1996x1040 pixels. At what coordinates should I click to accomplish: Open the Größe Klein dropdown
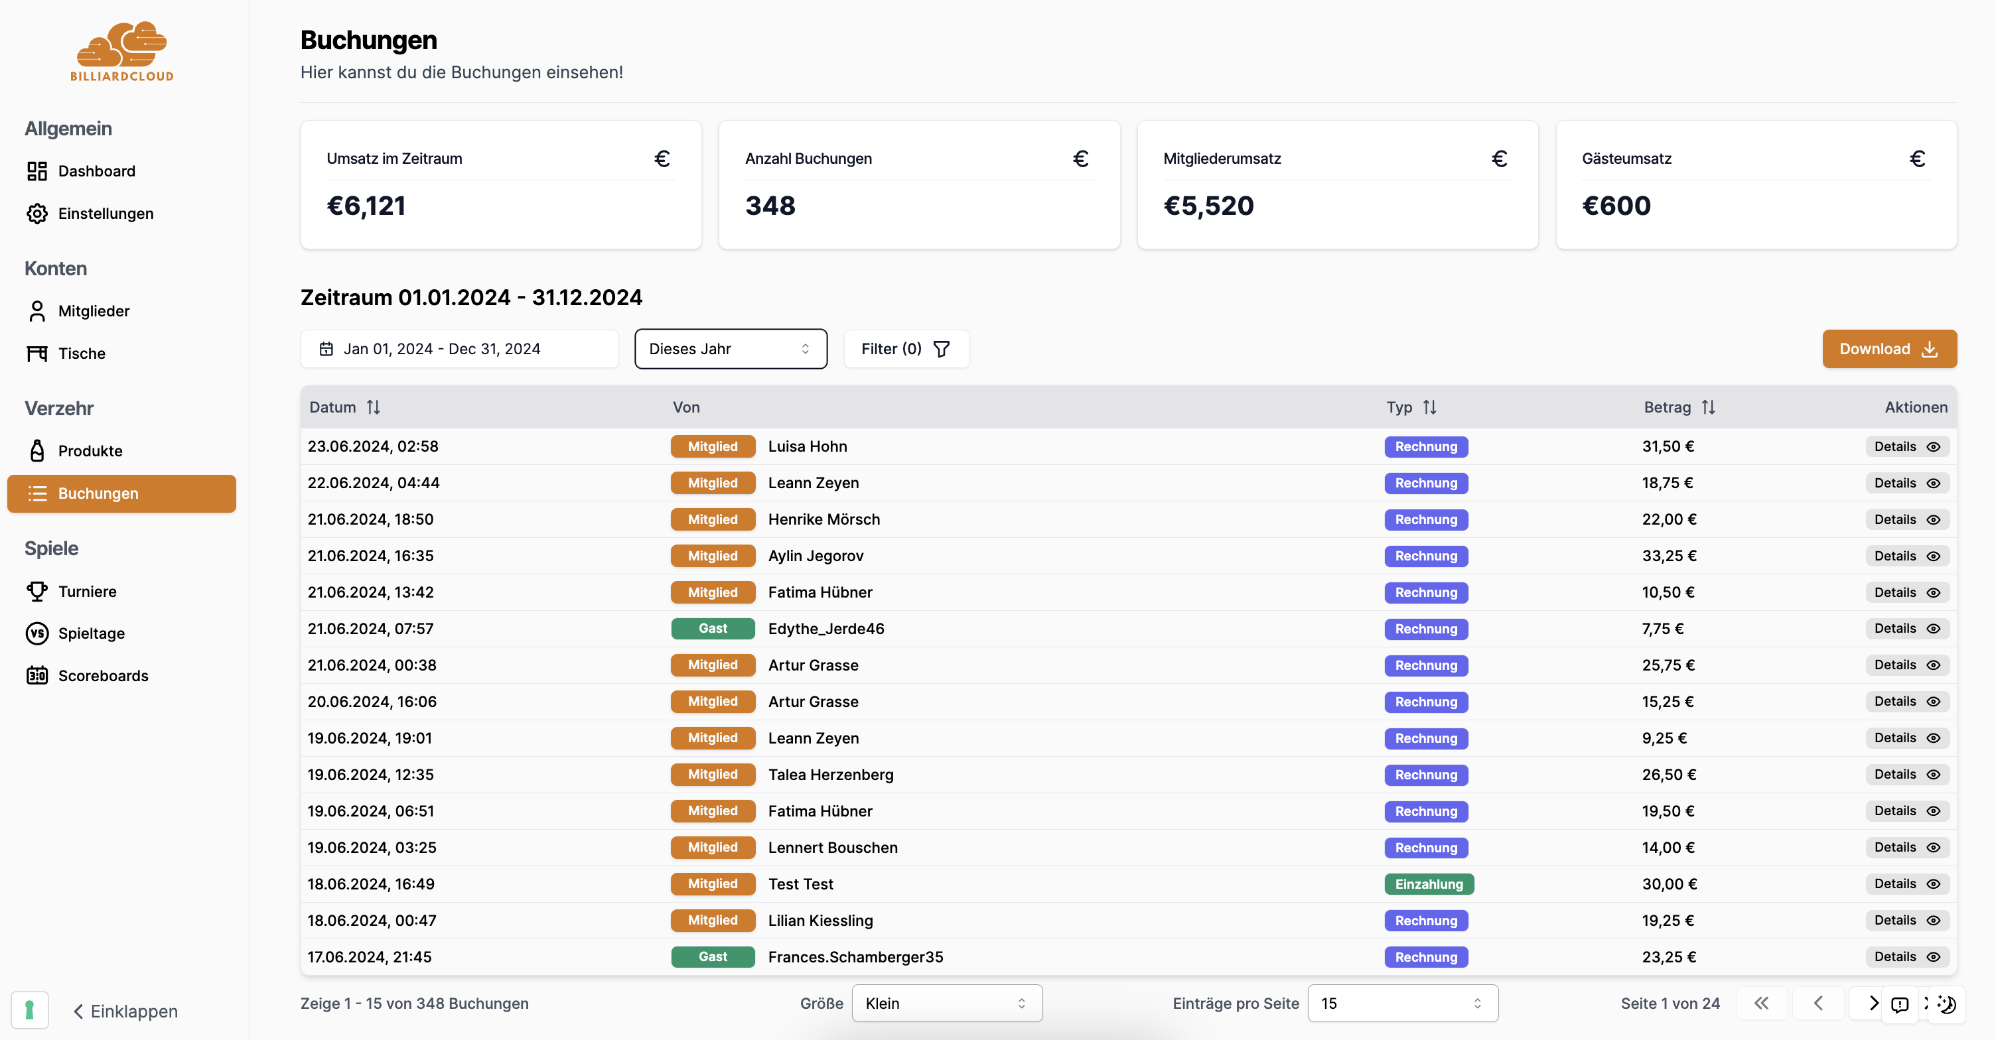point(946,1004)
